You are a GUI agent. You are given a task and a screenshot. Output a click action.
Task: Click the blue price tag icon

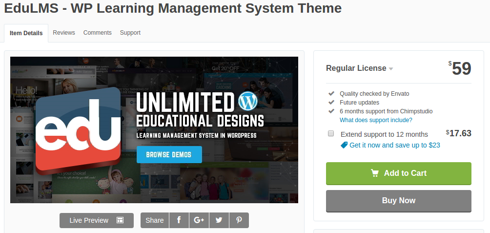click(344, 145)
